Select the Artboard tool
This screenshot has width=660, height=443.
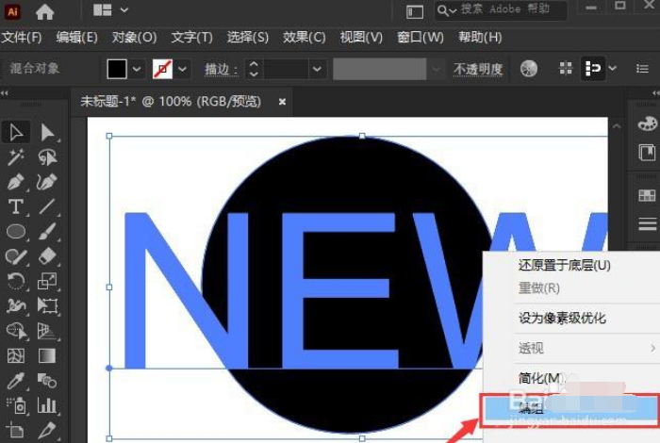[16, 431]
